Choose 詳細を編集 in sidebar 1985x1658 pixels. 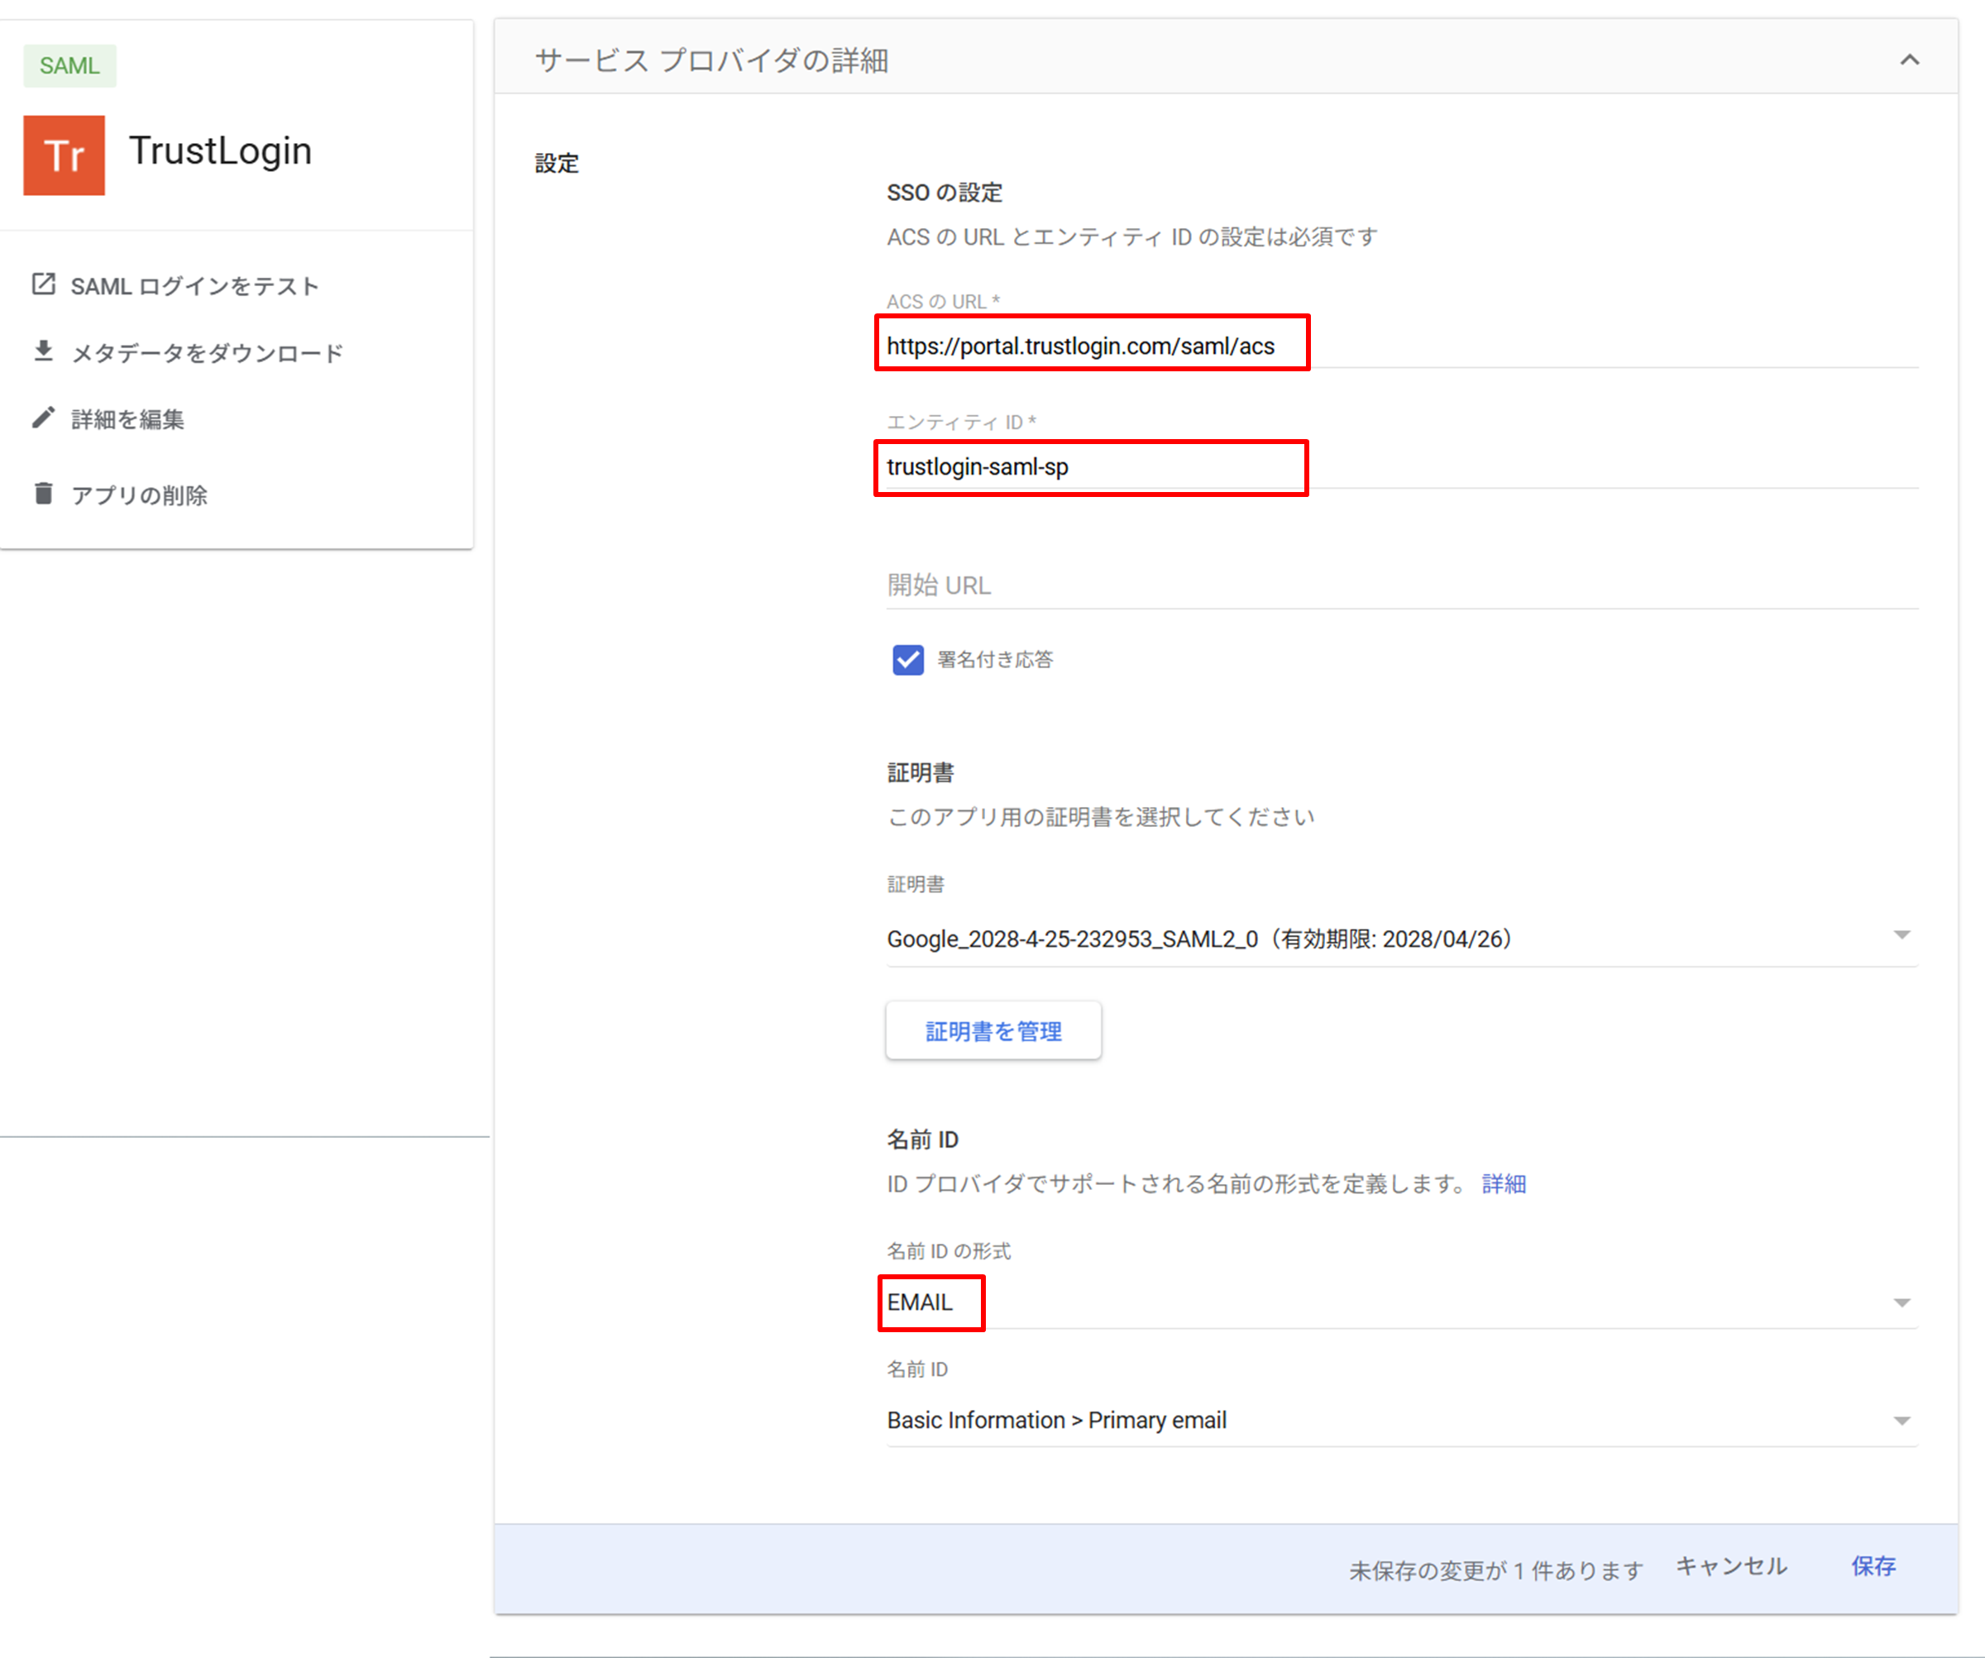127,418
